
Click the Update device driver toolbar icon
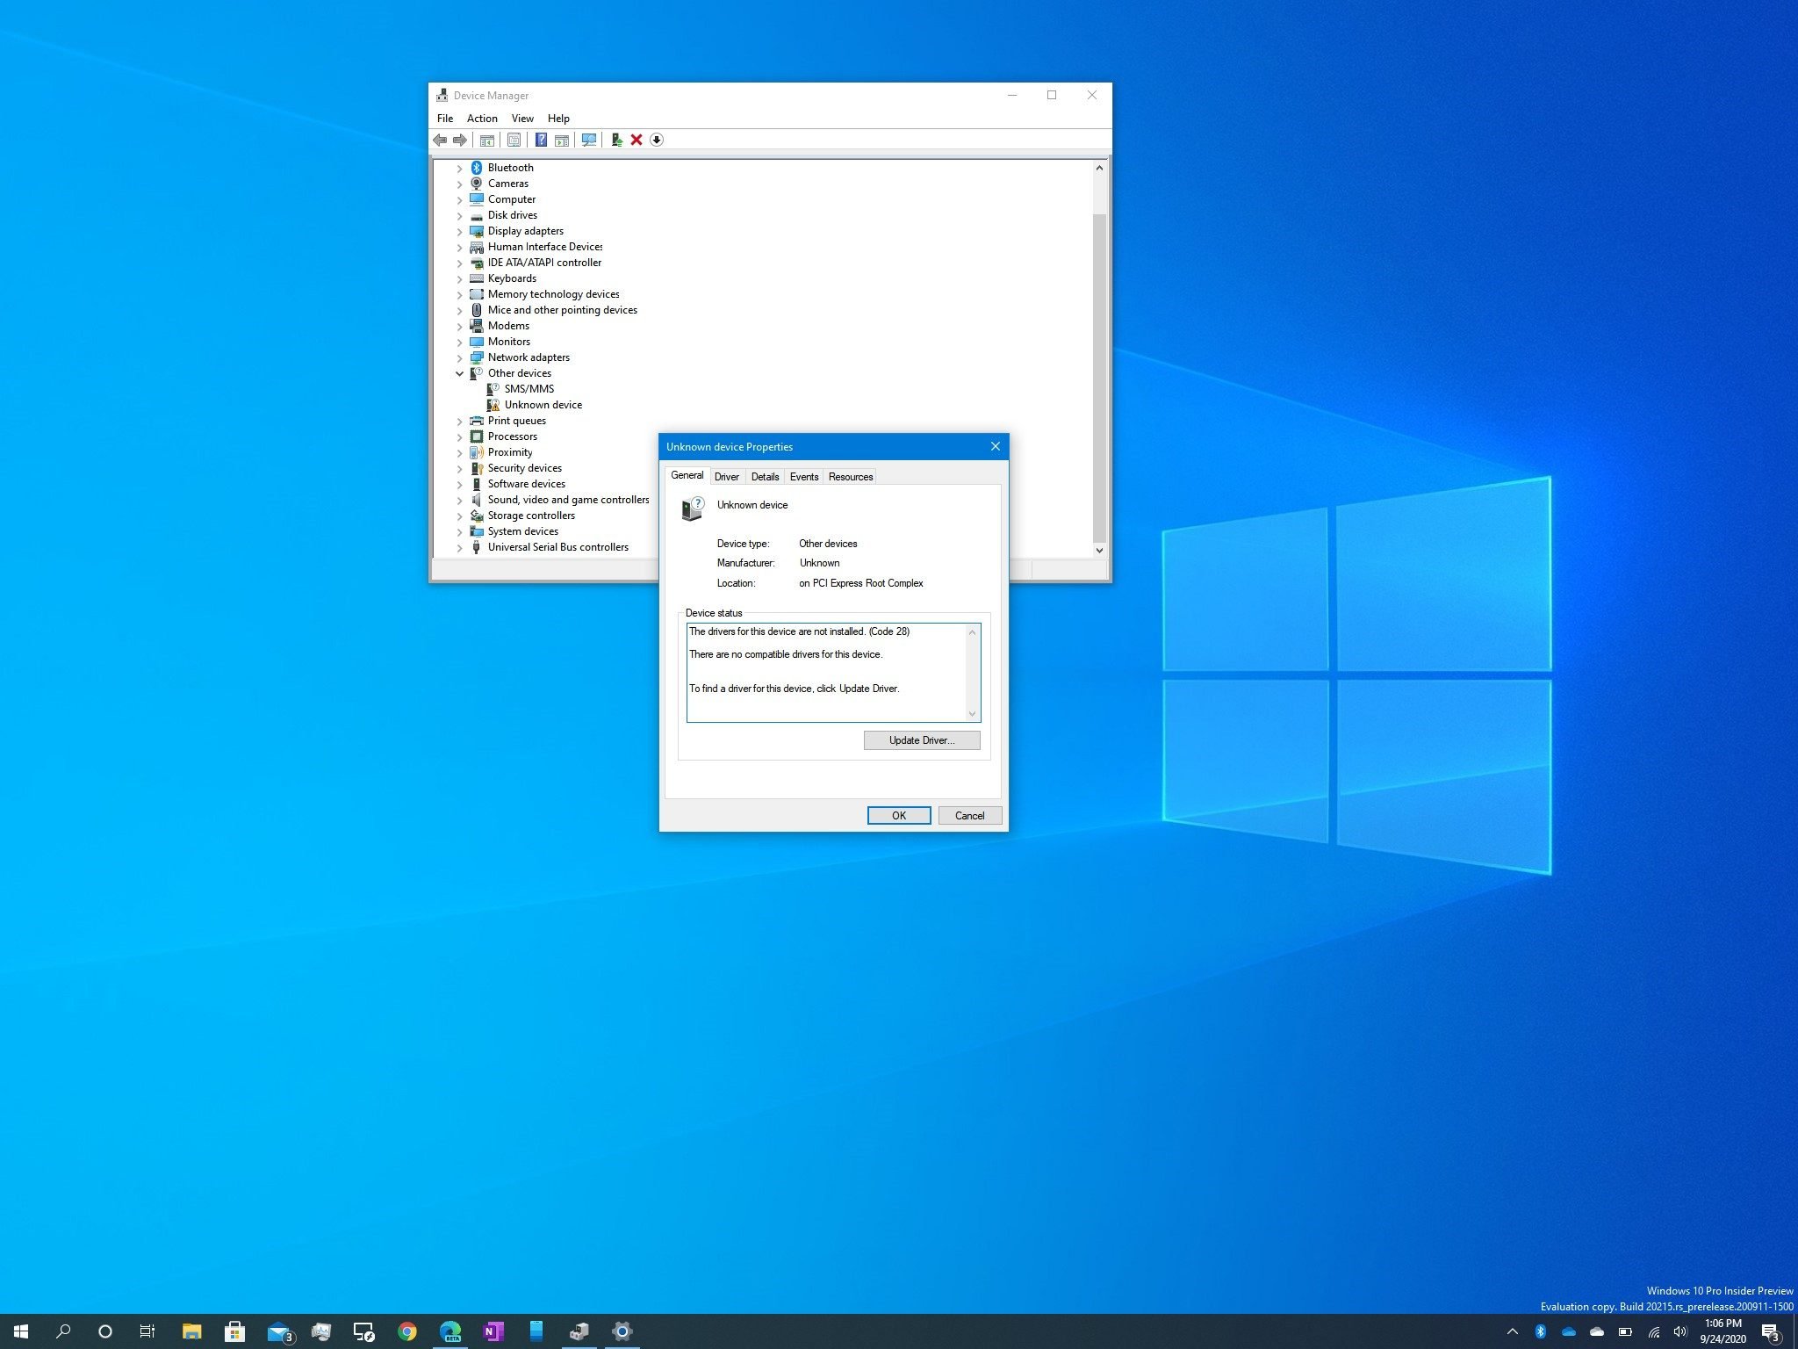[x=616, y=140]
